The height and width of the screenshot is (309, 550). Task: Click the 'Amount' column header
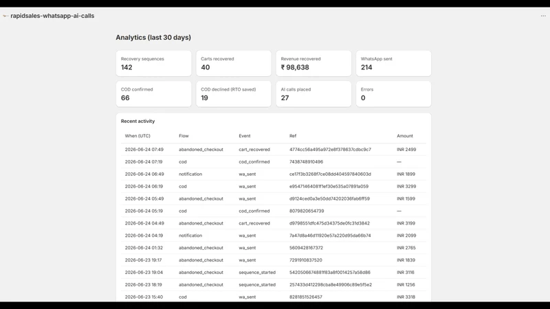(x=405, y=136)
